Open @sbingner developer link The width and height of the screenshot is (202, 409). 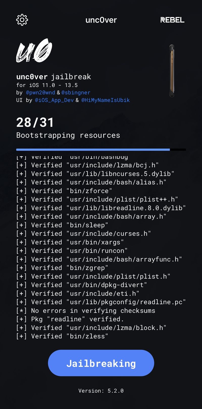pos(76,93)
